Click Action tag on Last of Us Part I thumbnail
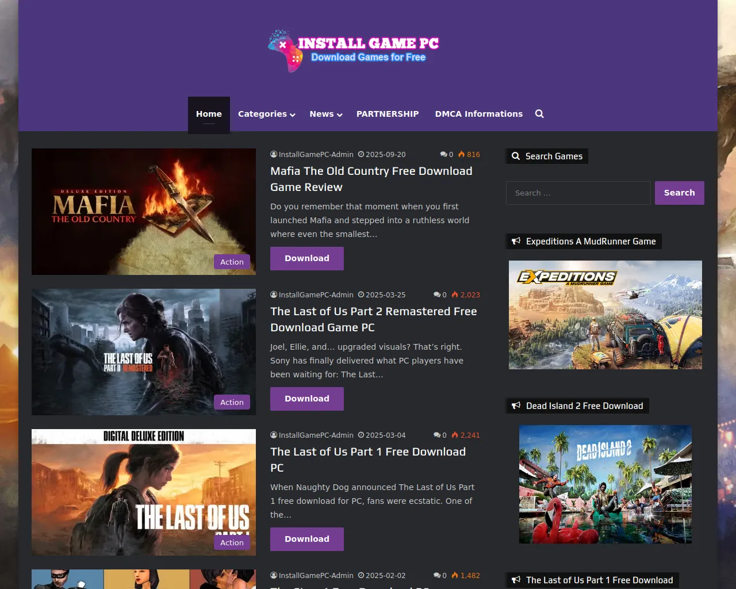736x589 pixels. tap(232, 542)
